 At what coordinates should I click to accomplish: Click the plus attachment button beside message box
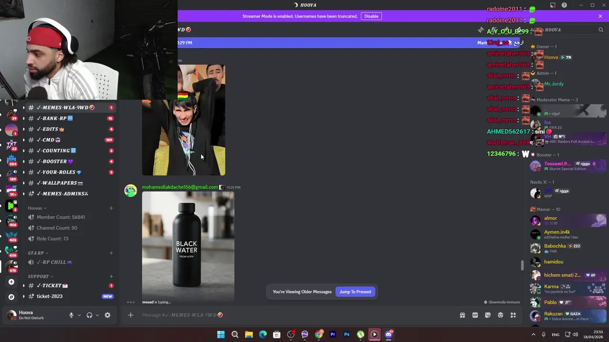click(x=130, y=315)
